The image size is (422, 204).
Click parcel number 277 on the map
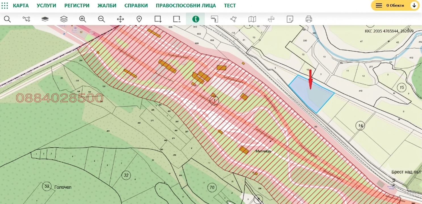371,67
